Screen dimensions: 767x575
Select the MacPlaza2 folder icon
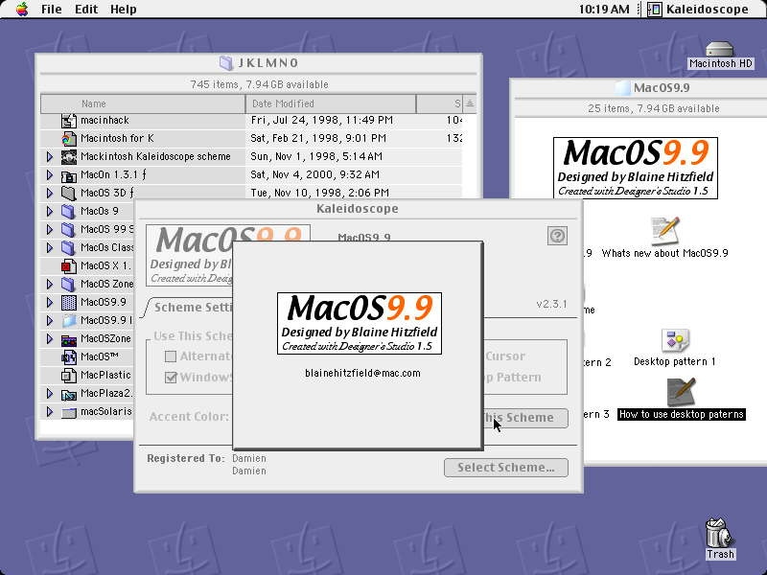(x=69, y=394)
